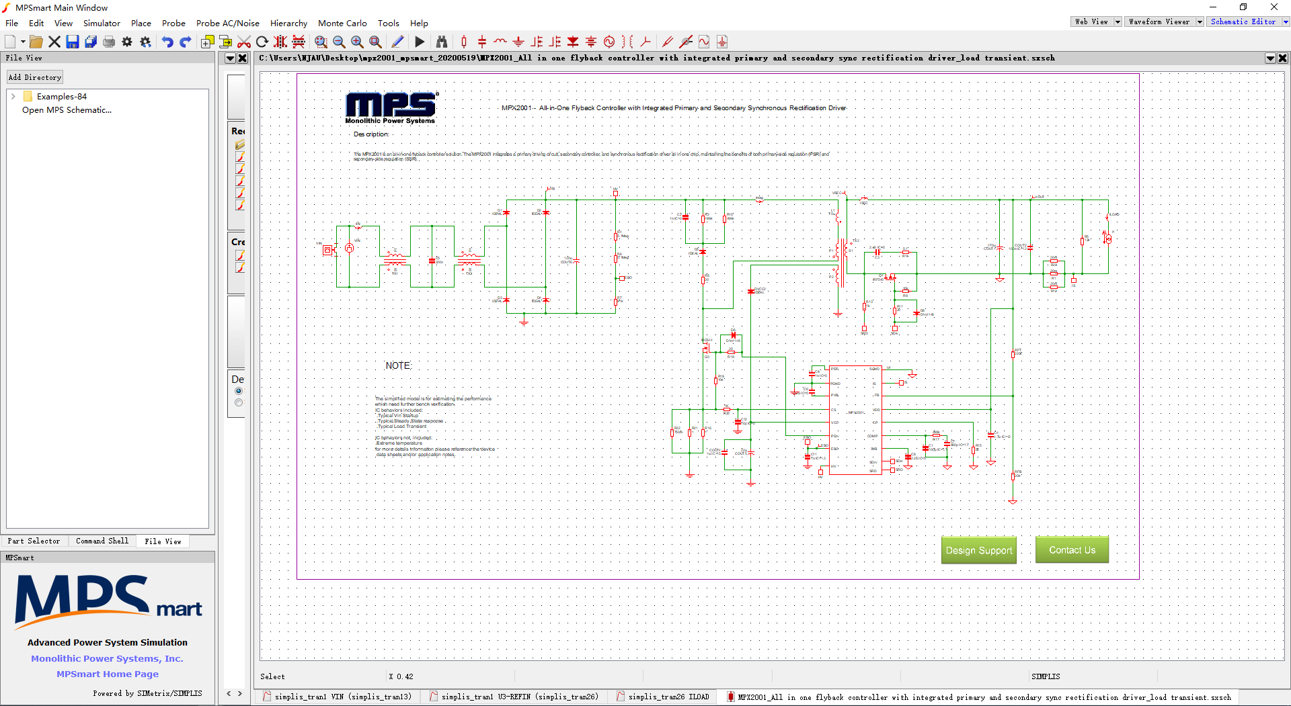1291x706 pixels.
Task: Open a file with the folder icon
Action: click(x=36, y=42)
